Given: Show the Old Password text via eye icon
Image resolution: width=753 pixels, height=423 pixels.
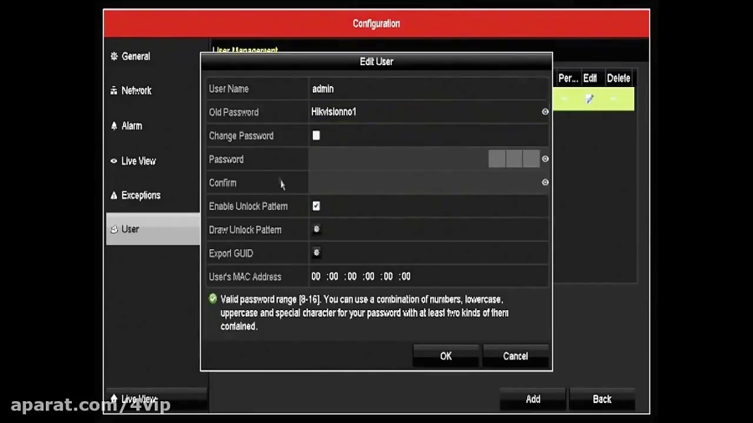Looking at the screenshot, I should coord(545,112).
